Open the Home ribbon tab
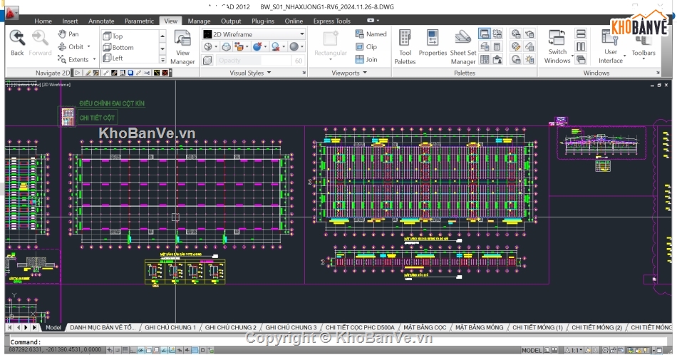Viewport: 677px width, 355px height. point(43,21)
